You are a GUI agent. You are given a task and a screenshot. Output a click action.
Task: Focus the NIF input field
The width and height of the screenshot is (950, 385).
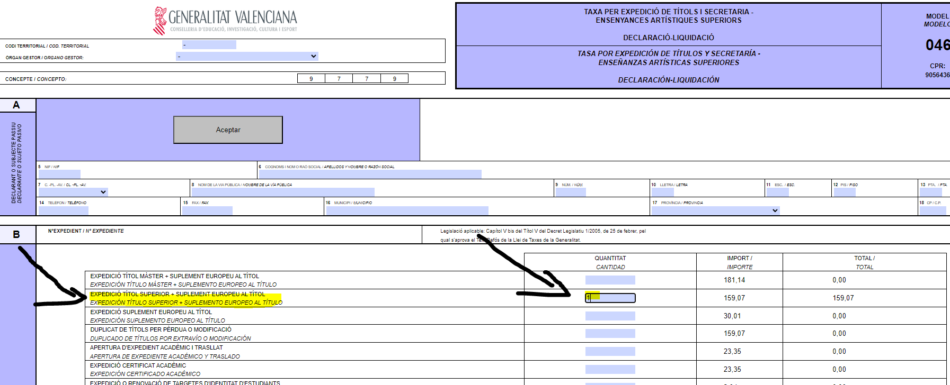pyautogui.click(x=59, y=174)
